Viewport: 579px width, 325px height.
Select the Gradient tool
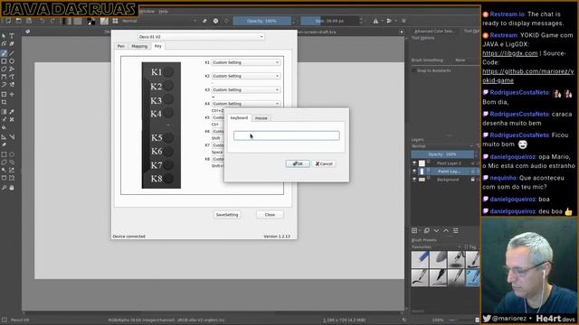(x=4, y=112)
